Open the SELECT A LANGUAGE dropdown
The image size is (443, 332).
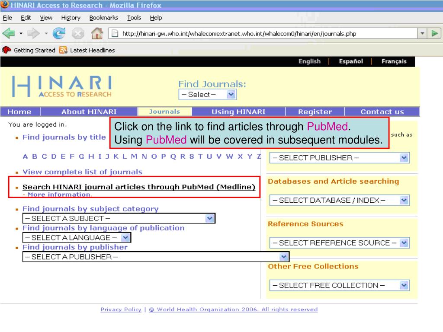pos(77,237)
